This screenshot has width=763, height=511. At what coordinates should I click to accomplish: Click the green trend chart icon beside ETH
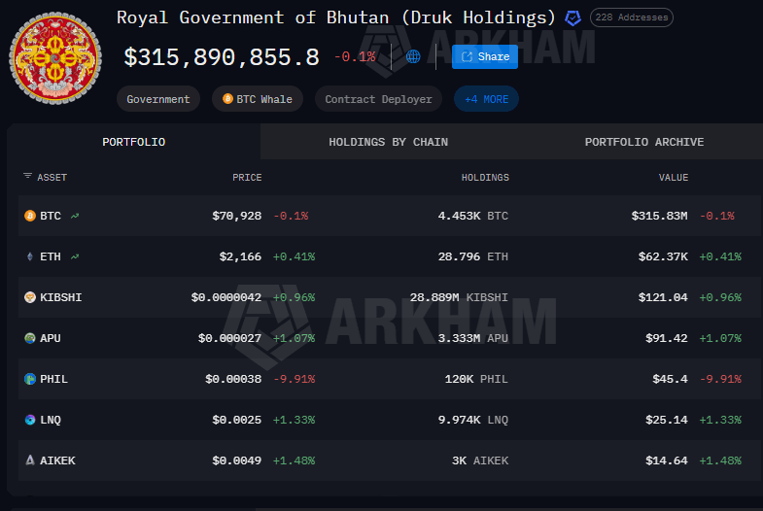(x=75, y=256)
